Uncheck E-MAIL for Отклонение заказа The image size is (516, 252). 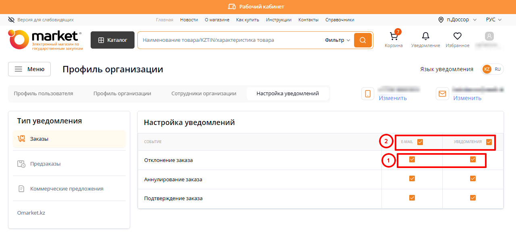pyautogui.click(x=412, y=160)
